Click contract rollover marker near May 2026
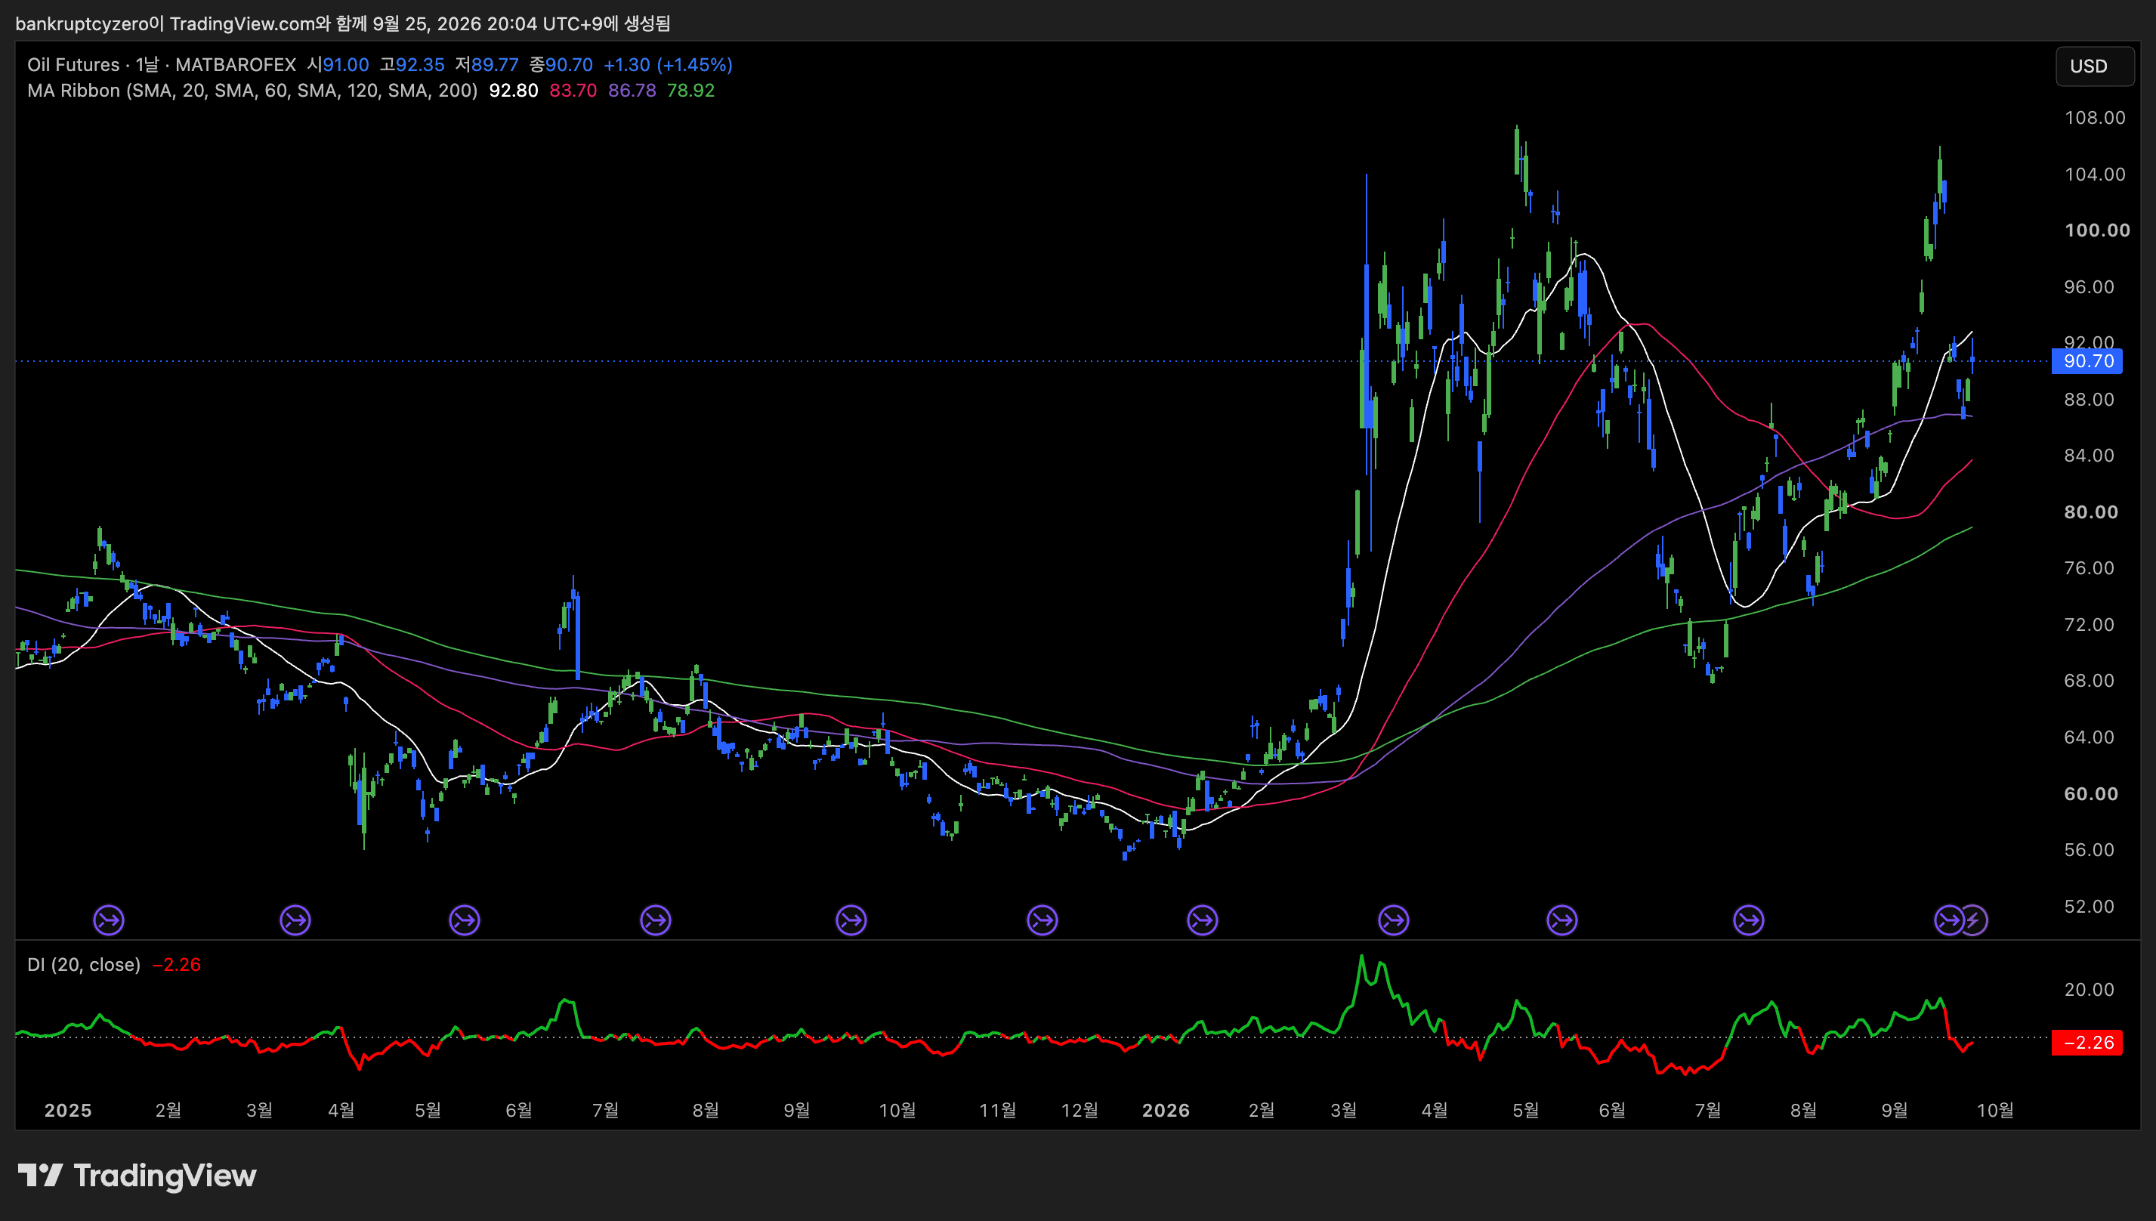 coord(1561,920)
